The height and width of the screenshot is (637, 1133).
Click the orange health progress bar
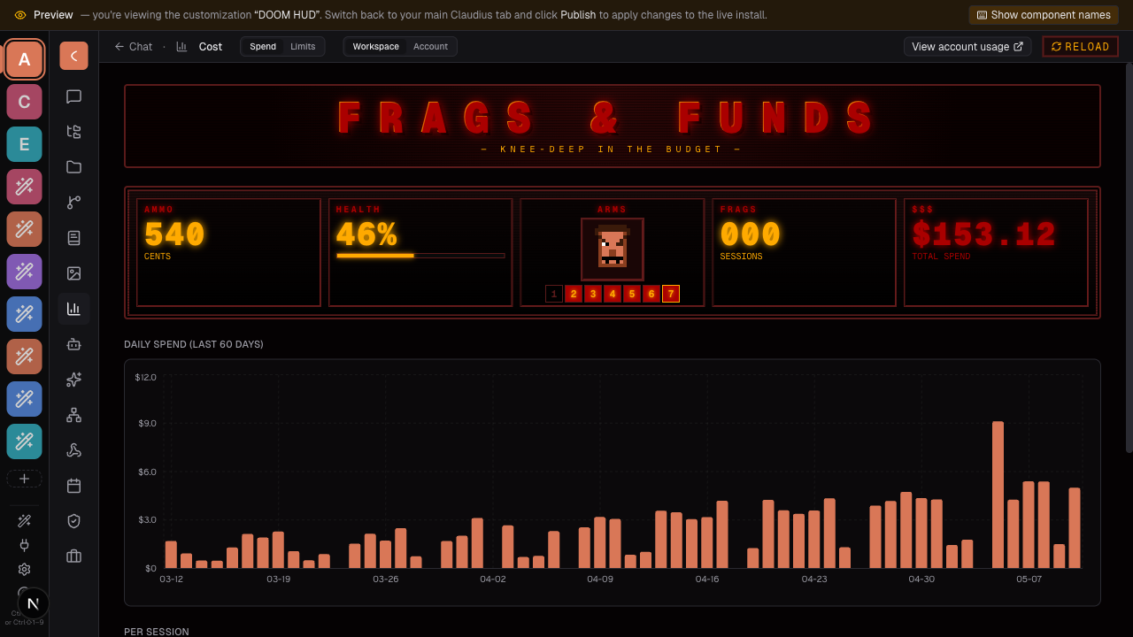coord(420,256)
